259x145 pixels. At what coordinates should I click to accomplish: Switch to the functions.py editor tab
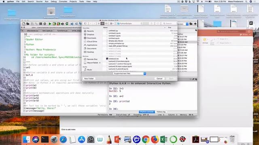tap(62, 31)
